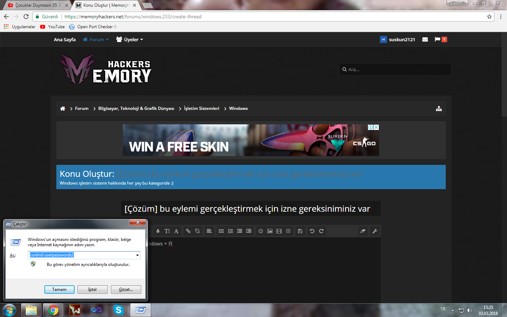507x317 pixels.
Task: Open Windows Explorer from taskbar
Action: 31,310
